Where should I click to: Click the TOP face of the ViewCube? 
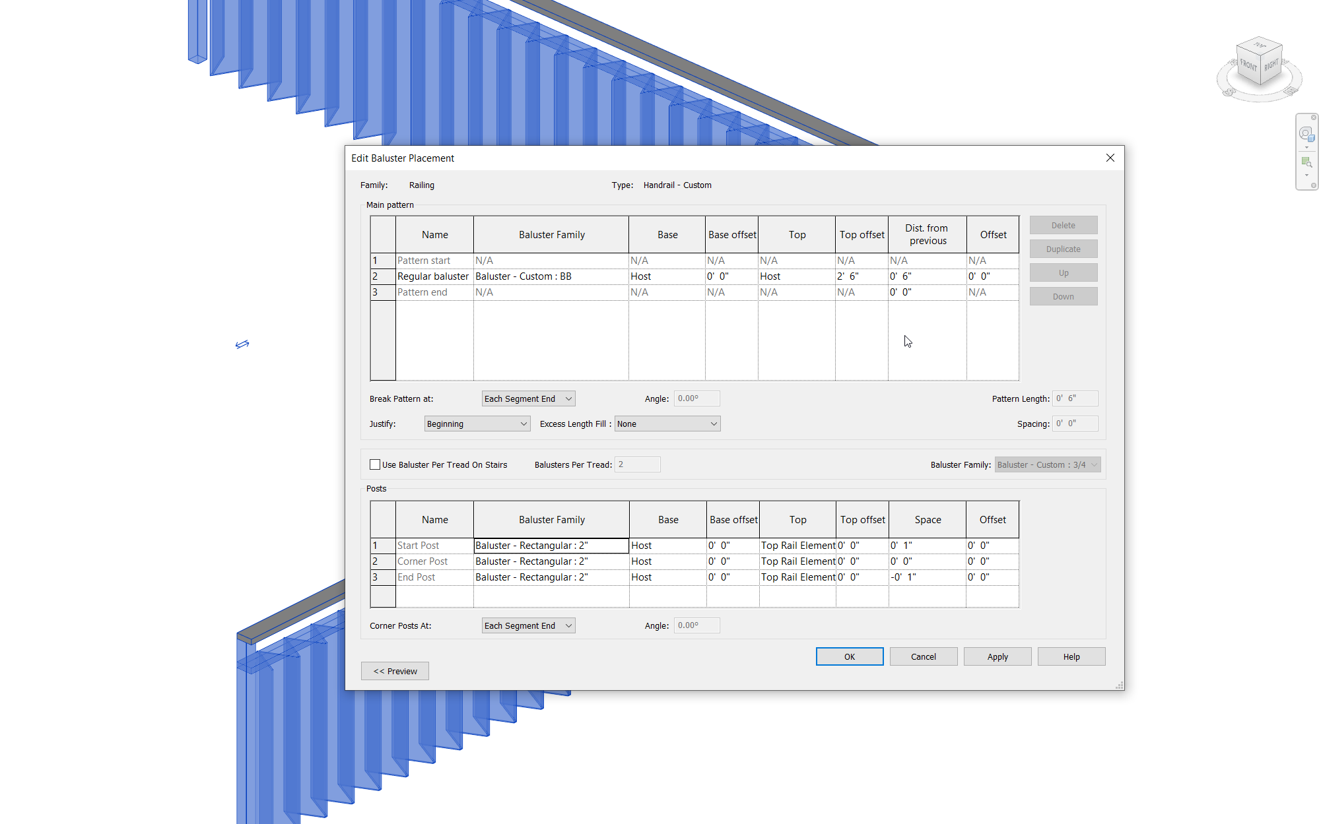1260,46
